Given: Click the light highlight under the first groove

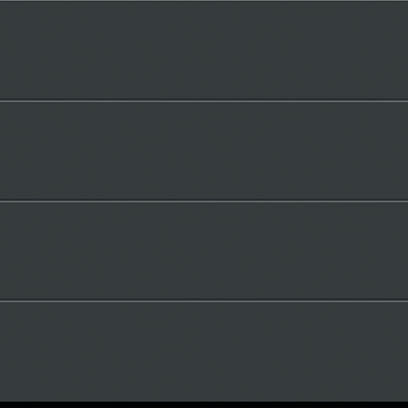Looking at the screenshot, I should (204, 101).
